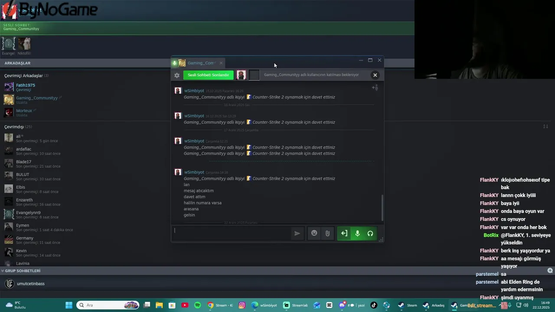Click the chat history scrollbar

click(382, 207)
